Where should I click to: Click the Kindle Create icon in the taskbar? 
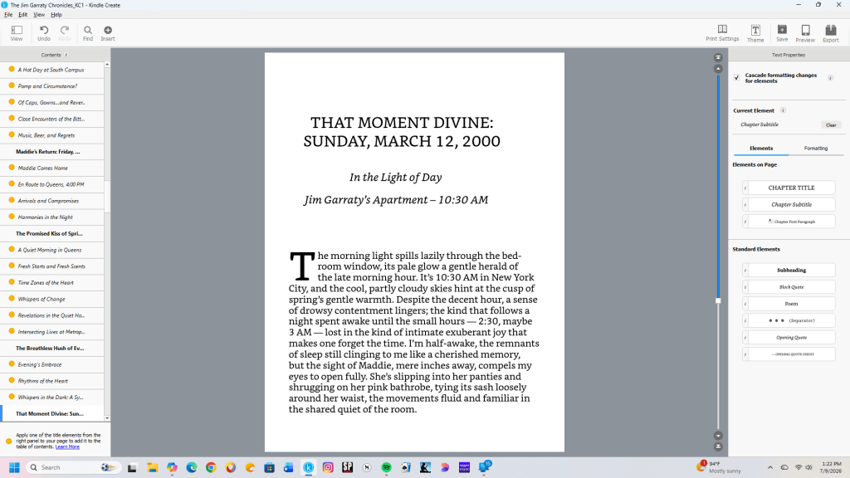309,467
